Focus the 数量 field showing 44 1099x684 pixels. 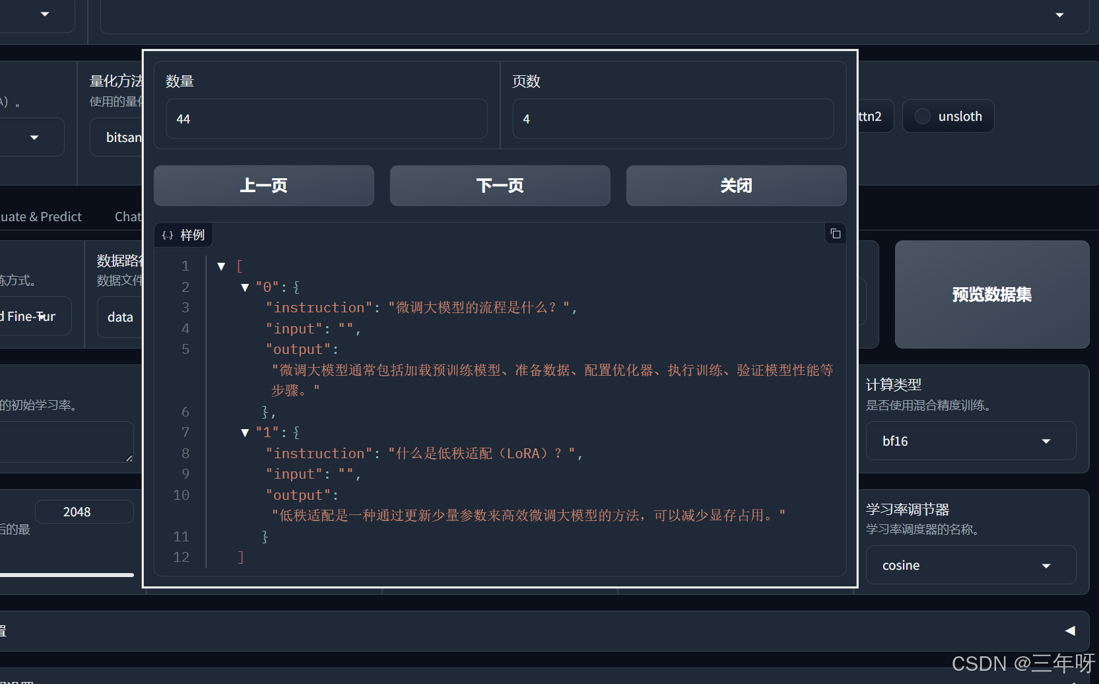[327, 119]
